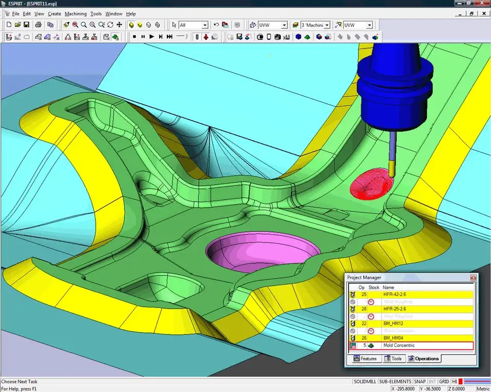Open the Window menu
Screen dimensions: 491x392
pyautogui.click(x=114, y=14)
